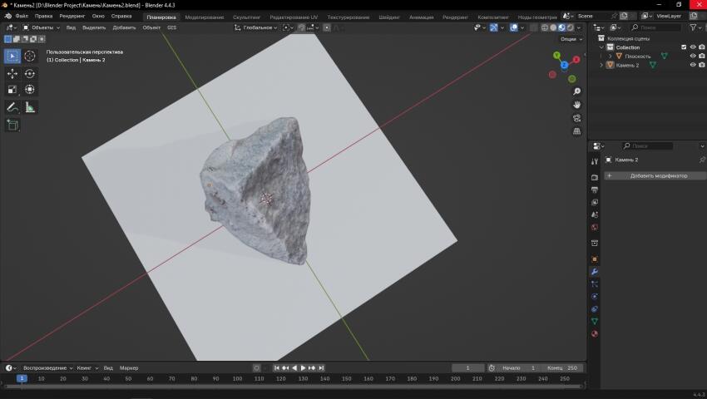Open the Кеинг keying dropdown
This screenshot has width=707, height=399.
pos(87,368)
